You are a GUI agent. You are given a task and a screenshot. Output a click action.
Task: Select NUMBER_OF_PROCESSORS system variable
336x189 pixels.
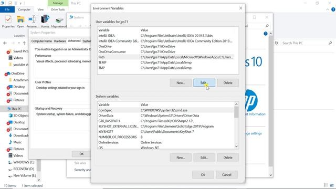click(166, 137)
